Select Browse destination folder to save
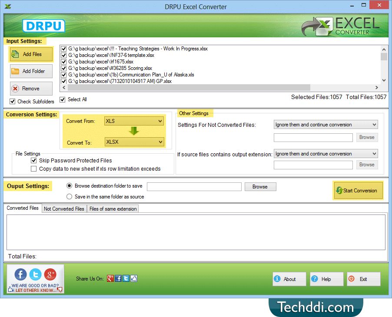 tap(69, 186)
